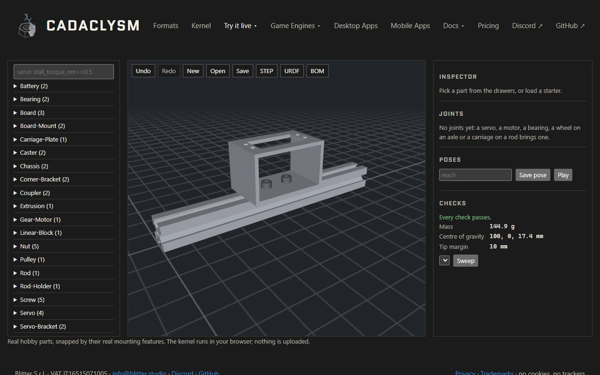Open the Desktop Apps page
This screenshot has width=600, height=375.
click(x=356, y=26)
